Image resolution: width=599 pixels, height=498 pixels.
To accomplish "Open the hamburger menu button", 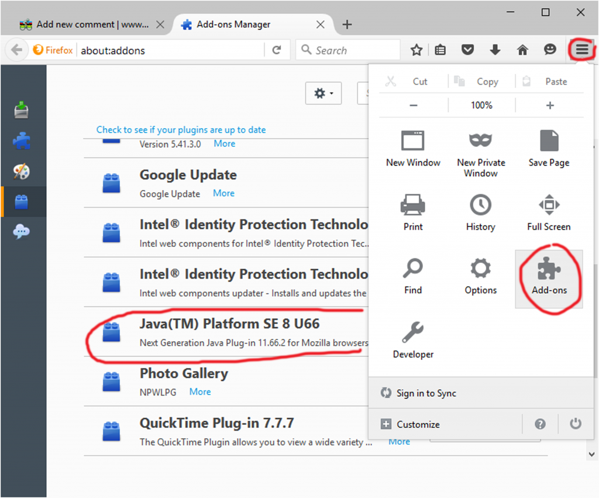I will tap(582, 50).
